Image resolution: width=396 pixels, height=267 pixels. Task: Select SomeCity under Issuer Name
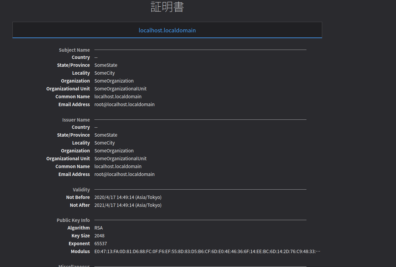click(105, 143)
